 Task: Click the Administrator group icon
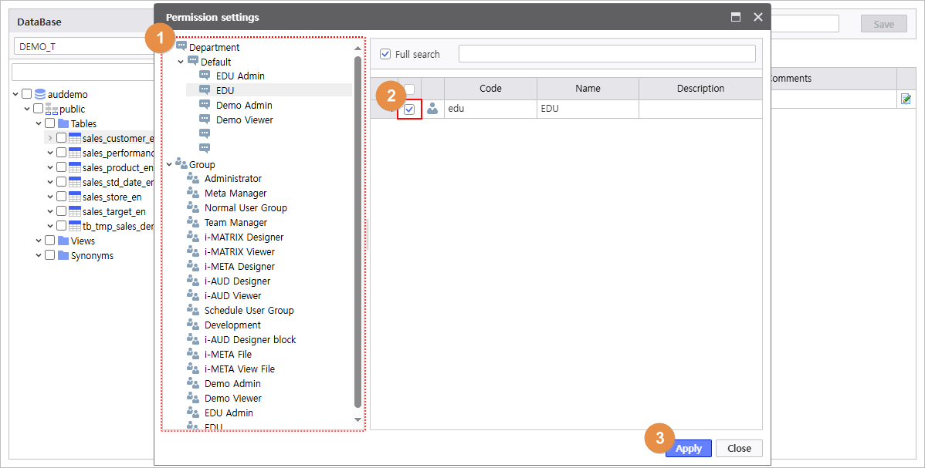pos(194,179)
